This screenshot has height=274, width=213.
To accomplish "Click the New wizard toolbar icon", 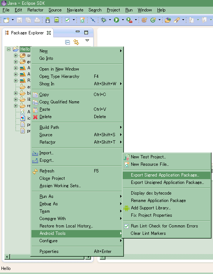I will (x=6, y=20).
